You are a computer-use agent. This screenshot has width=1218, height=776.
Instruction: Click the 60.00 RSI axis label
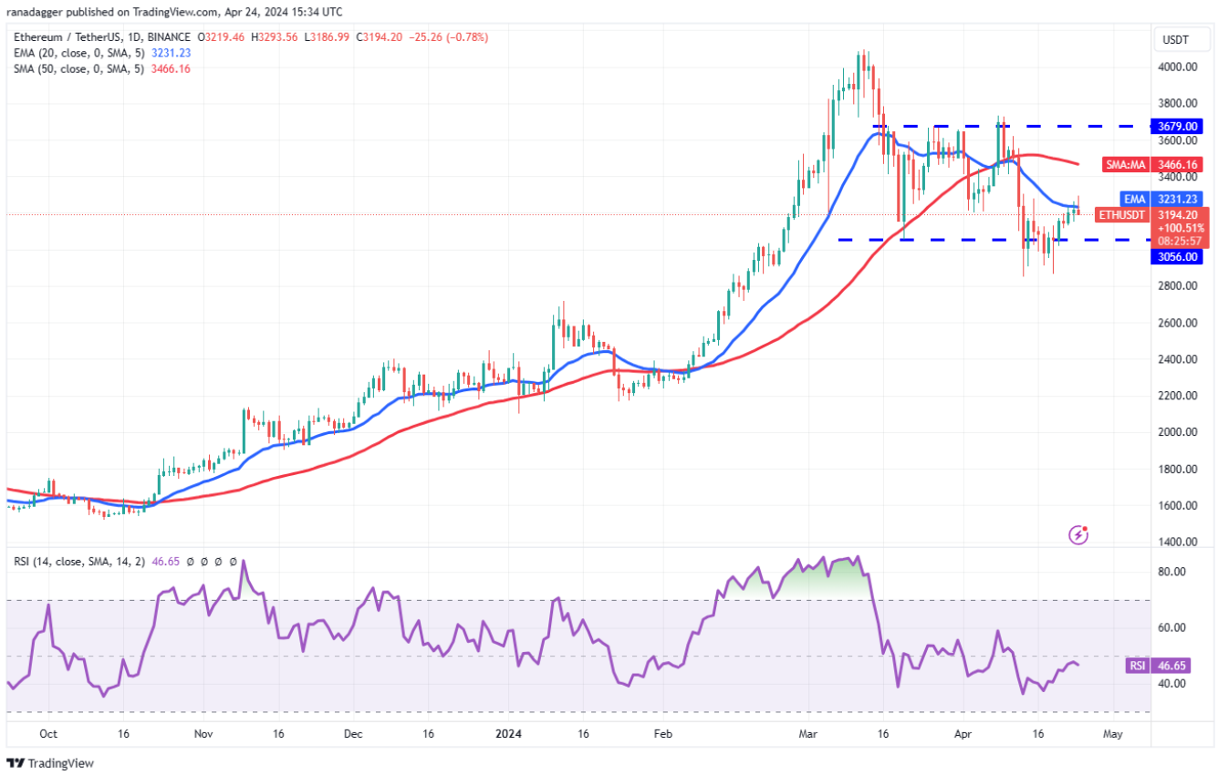coord(1173,627)
